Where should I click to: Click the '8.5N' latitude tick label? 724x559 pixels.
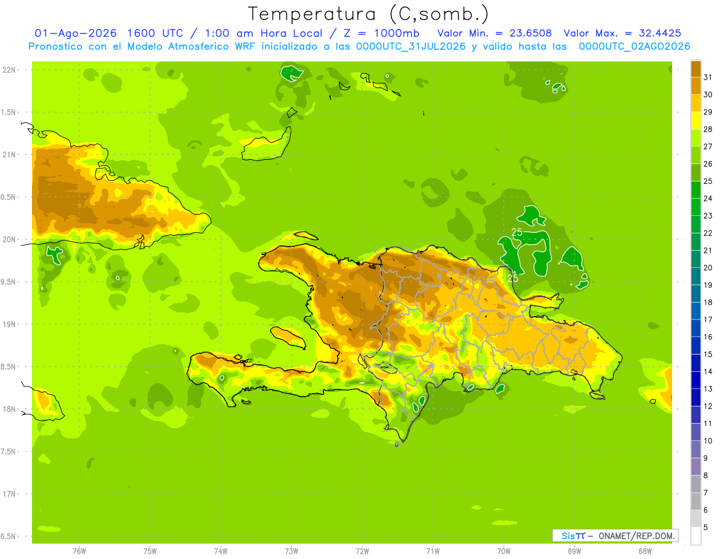click(x=9, y=367)
